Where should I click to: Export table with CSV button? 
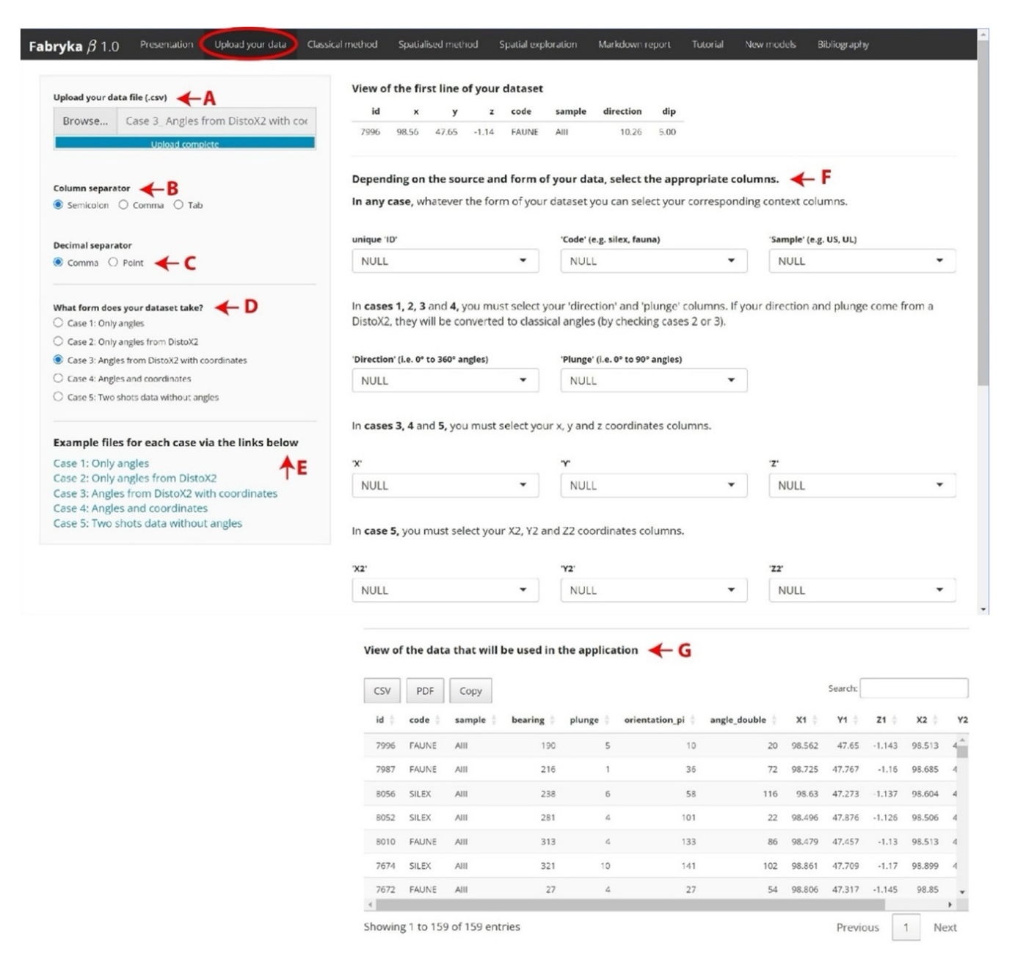point(382,691)
